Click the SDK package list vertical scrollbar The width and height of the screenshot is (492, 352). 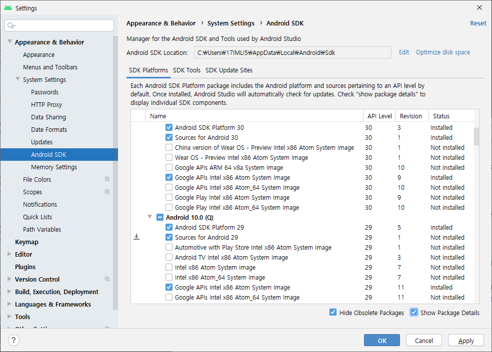476,136
